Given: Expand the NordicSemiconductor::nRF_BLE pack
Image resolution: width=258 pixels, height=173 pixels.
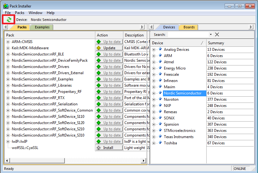Looking at the screenshot, I should pos(8,54).
